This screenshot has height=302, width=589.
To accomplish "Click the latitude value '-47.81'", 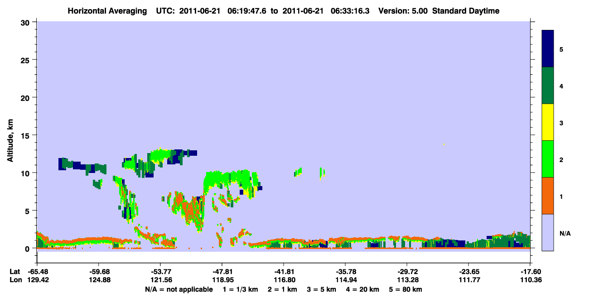I will (222, 272).
